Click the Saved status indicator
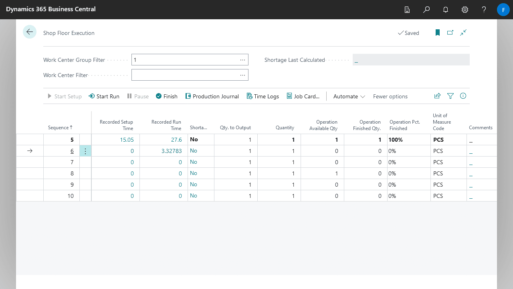513x289 pixels. tap(408, 33)
